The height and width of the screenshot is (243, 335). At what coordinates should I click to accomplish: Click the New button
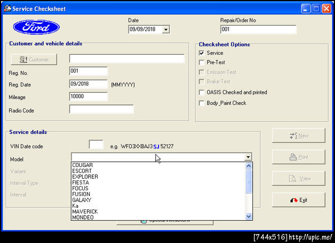click(x=299, y=136)
